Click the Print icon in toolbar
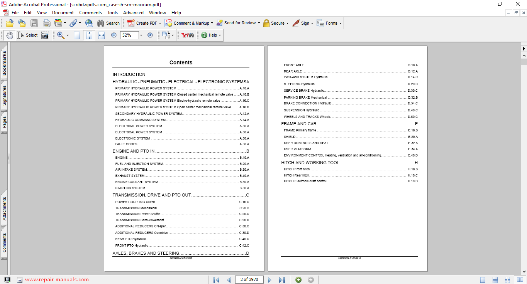This screenshot has width=527, height=284. pyautogui.click(x=47, y=23)
